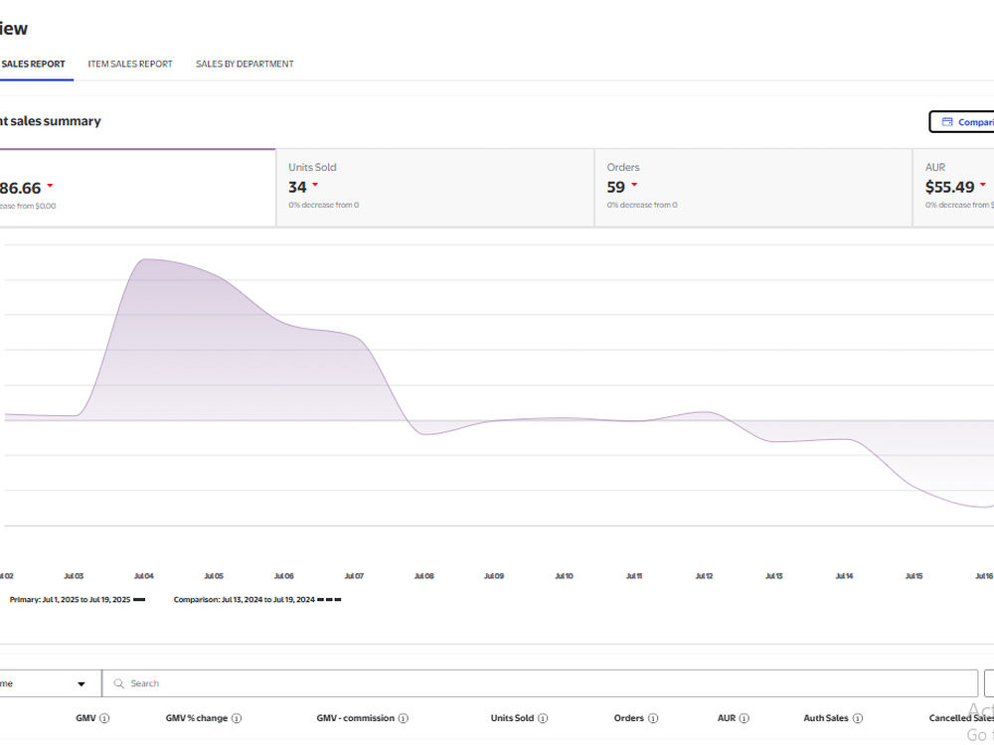Click the AUR column header

[727, 718]
